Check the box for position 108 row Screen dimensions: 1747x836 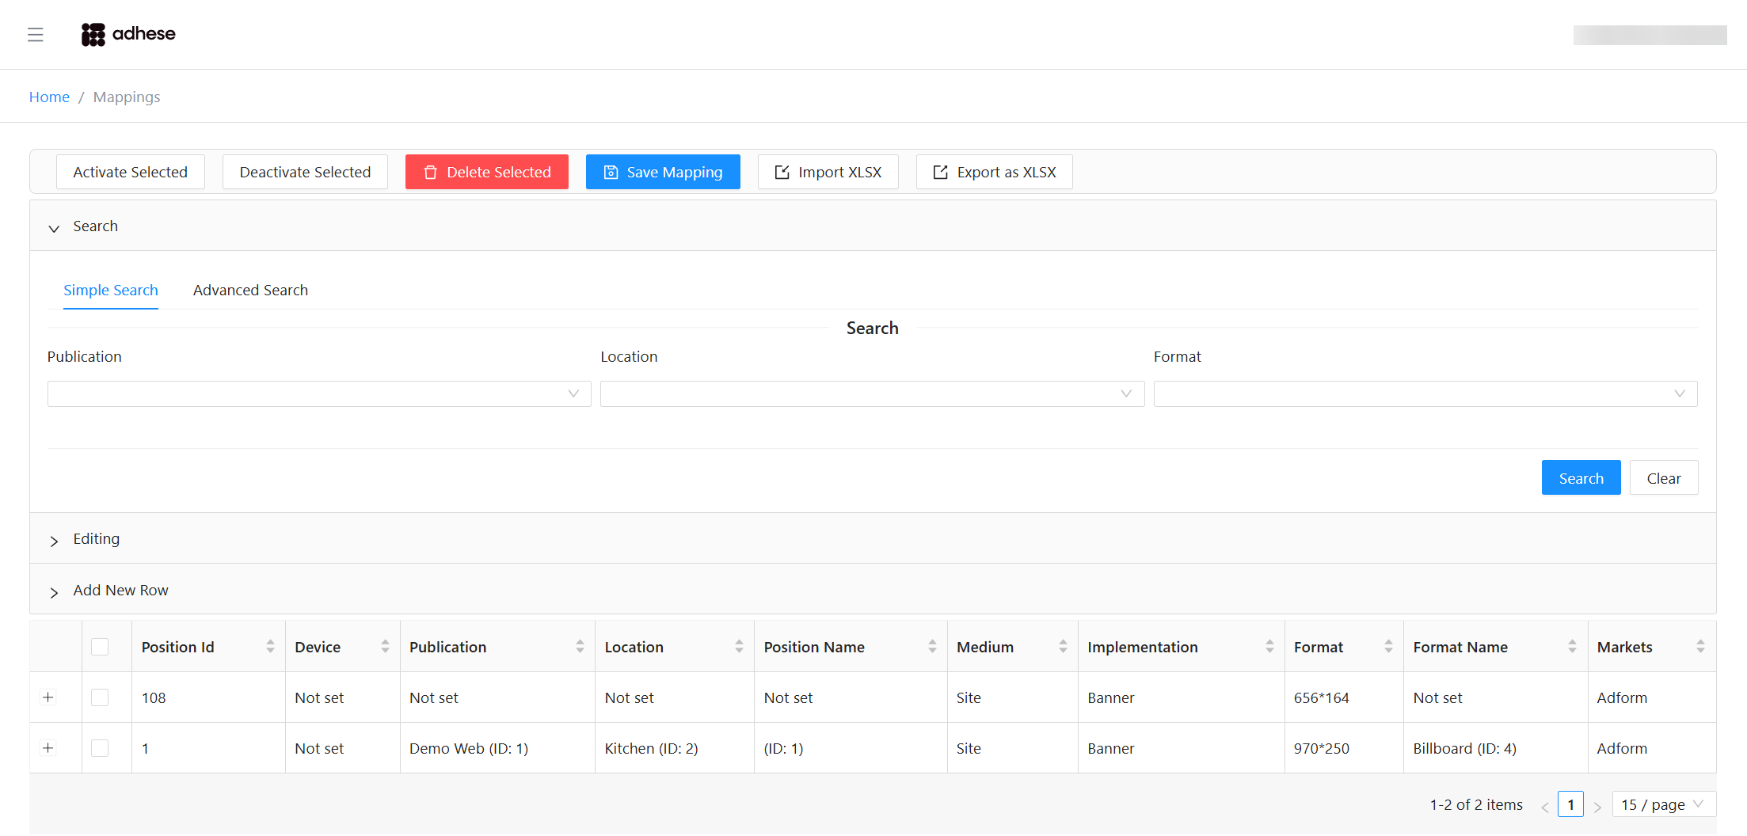(100, 697)
